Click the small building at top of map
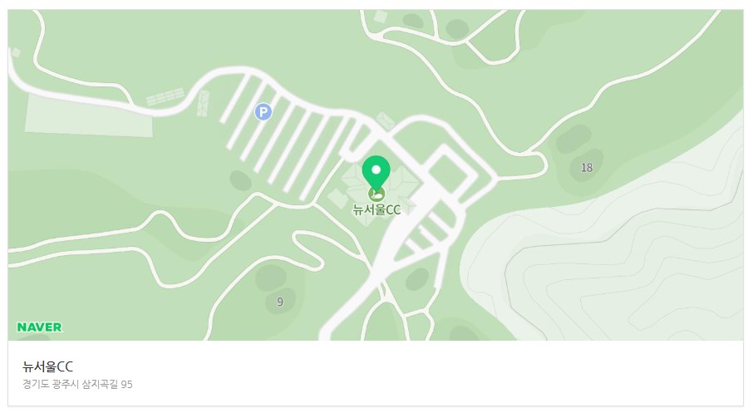Image resolution: width=748 pixels, height=413 pixels. click(x=380, y=17)
